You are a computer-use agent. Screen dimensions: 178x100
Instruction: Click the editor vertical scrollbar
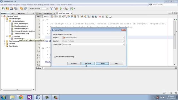click(175, 35)
